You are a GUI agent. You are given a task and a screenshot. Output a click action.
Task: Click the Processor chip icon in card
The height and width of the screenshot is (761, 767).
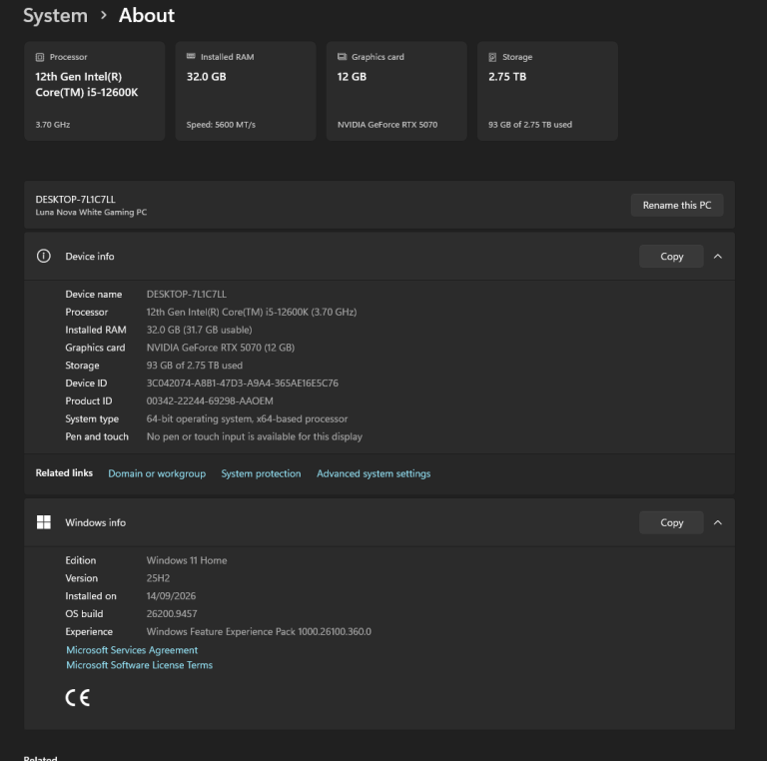pyautogui.click(x=40, y=57)
